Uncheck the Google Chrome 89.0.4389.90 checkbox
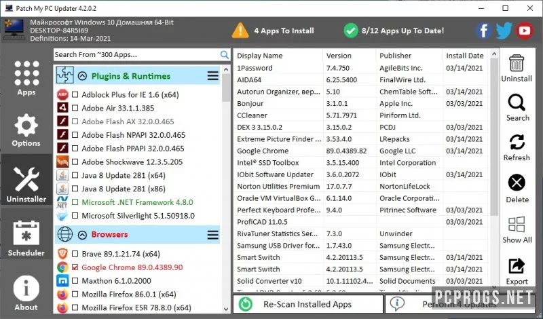This screenshot has width=543, height=319. pos(75,267)
